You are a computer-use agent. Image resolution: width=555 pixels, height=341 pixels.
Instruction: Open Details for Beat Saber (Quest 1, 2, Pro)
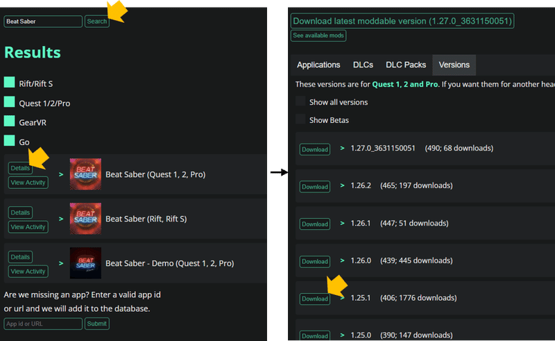[x=20, y=168]
